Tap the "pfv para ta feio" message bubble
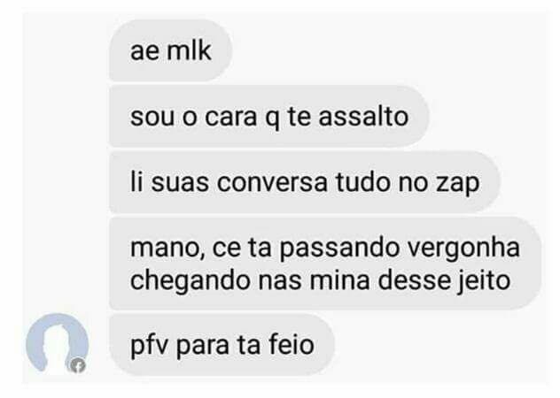 click(x=222, y=345)
